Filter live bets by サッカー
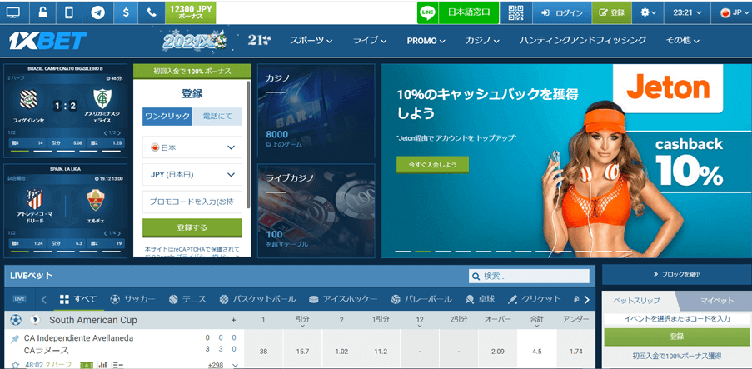 point(132,299)
